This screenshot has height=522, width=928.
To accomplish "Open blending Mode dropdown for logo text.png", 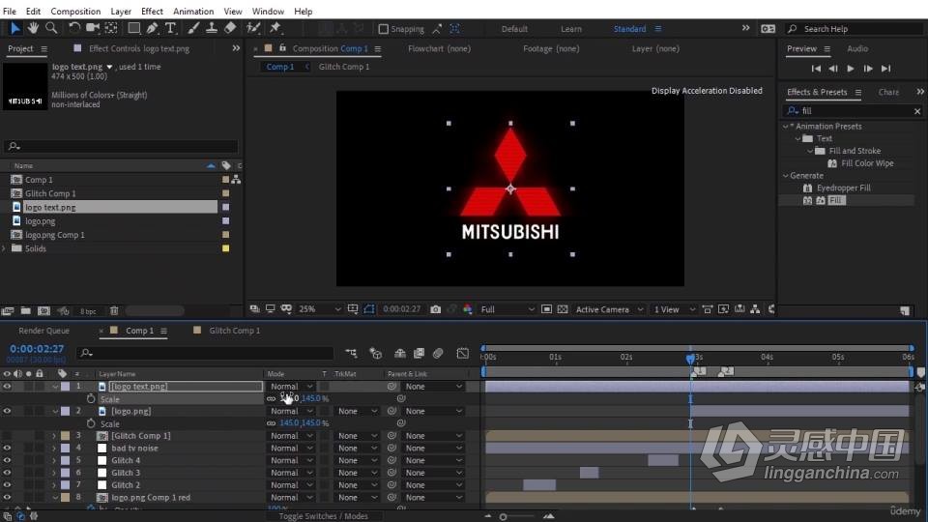I will pyautogui.click(x=291, y=387).
